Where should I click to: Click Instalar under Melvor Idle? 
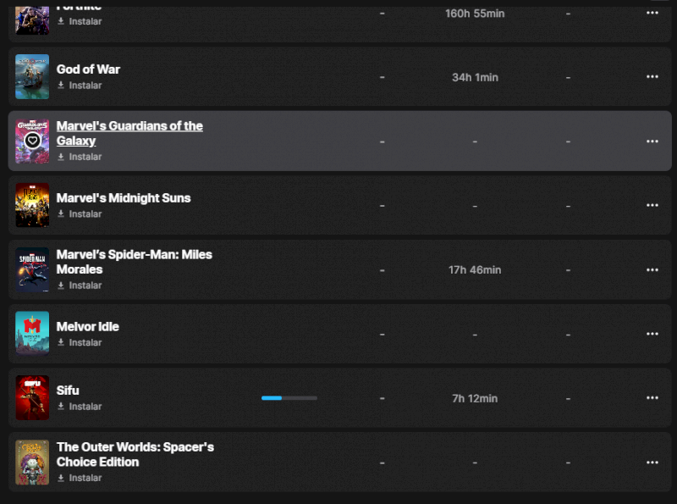tap(80, 343)
